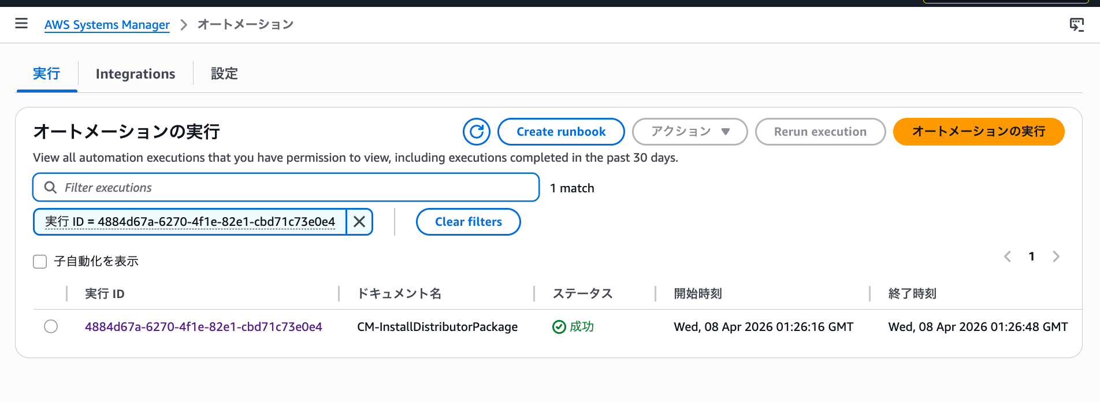Focus the Filter executions input field
Image resolution: width=1100 pixels, height=402 pixels.
286,188
